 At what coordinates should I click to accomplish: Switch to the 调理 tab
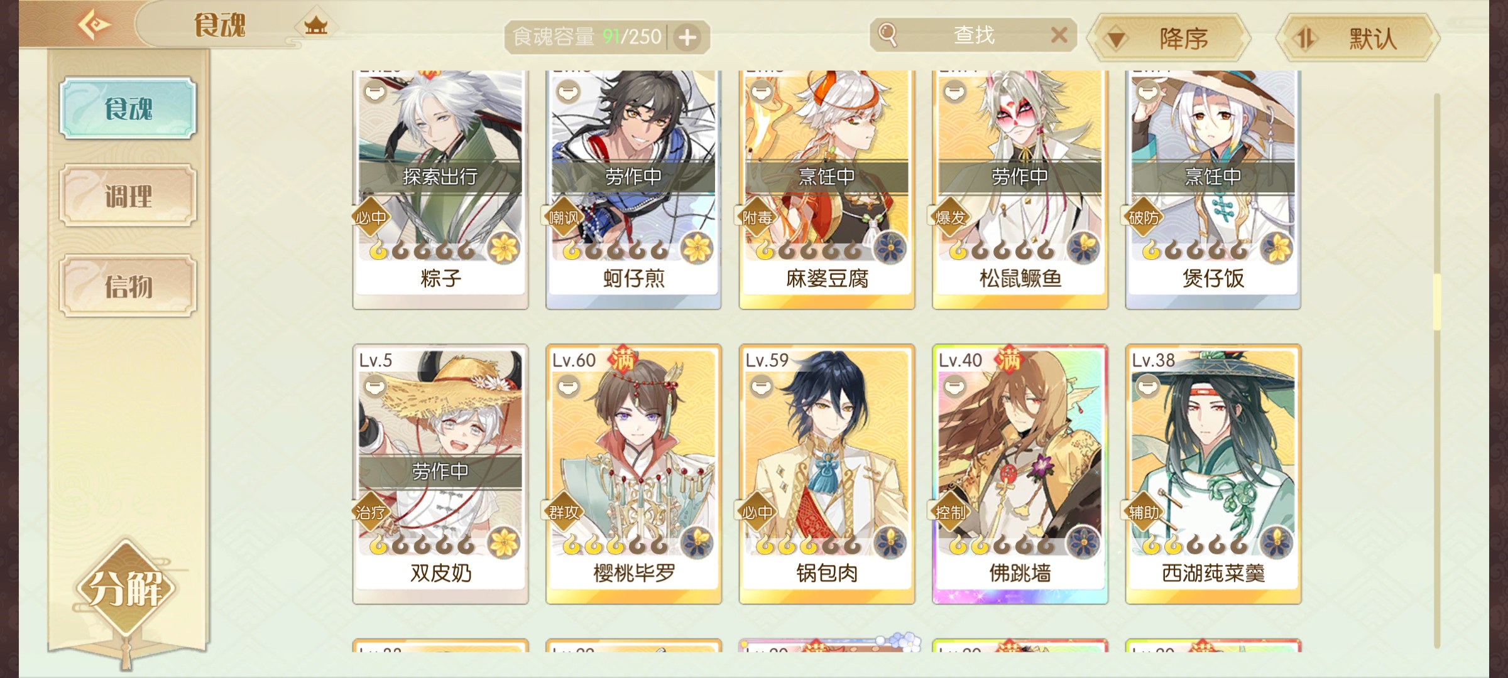pyautogui.click(x=128, y=196)
